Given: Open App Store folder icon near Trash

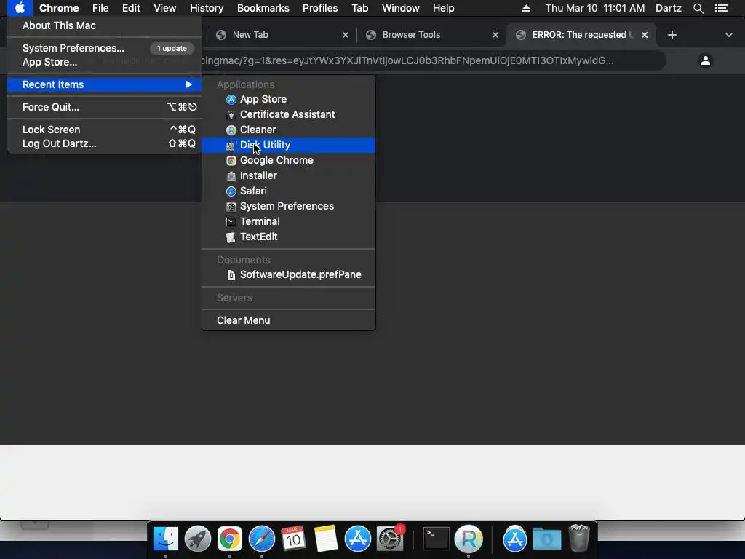Looking at the screenshot, I should point(514,539).
